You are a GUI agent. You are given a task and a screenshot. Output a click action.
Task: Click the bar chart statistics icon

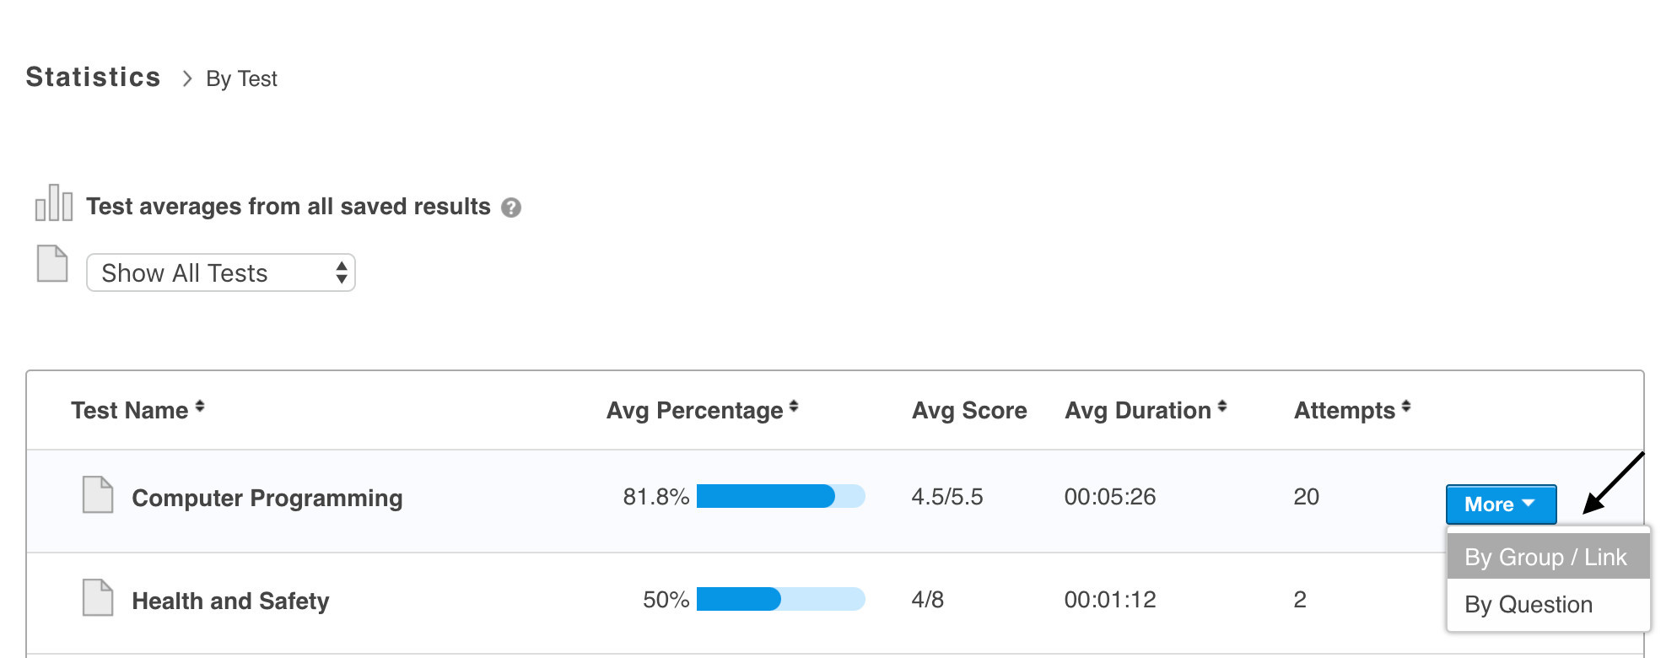point(53,203)
